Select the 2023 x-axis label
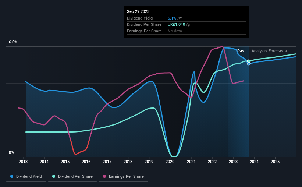302x187 pixels. click(x=233, y=162)
